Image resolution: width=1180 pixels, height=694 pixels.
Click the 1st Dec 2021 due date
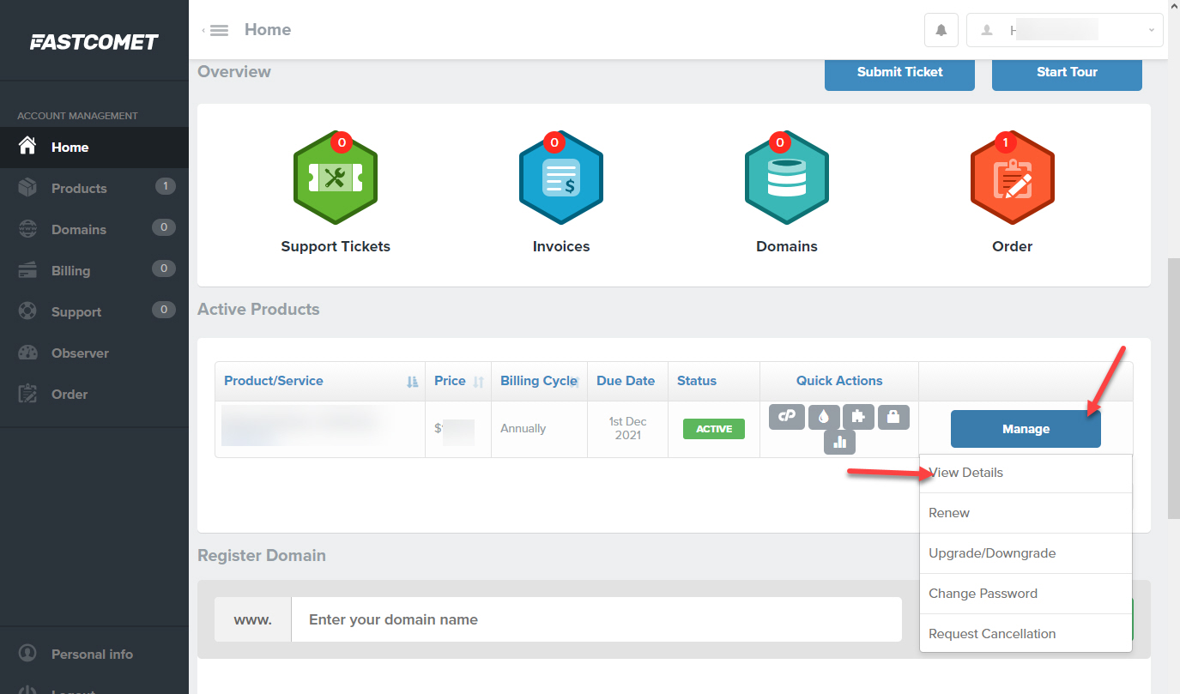tap(628, 428)
